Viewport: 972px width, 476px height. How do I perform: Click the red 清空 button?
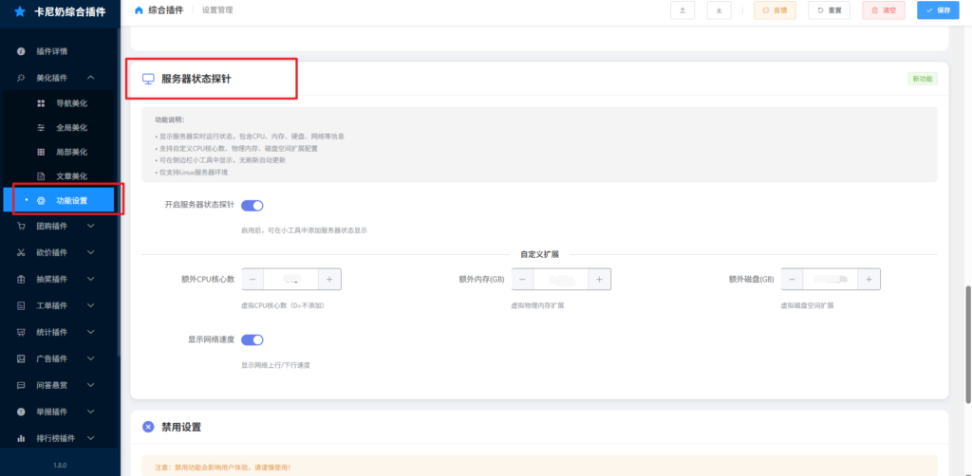884,10
